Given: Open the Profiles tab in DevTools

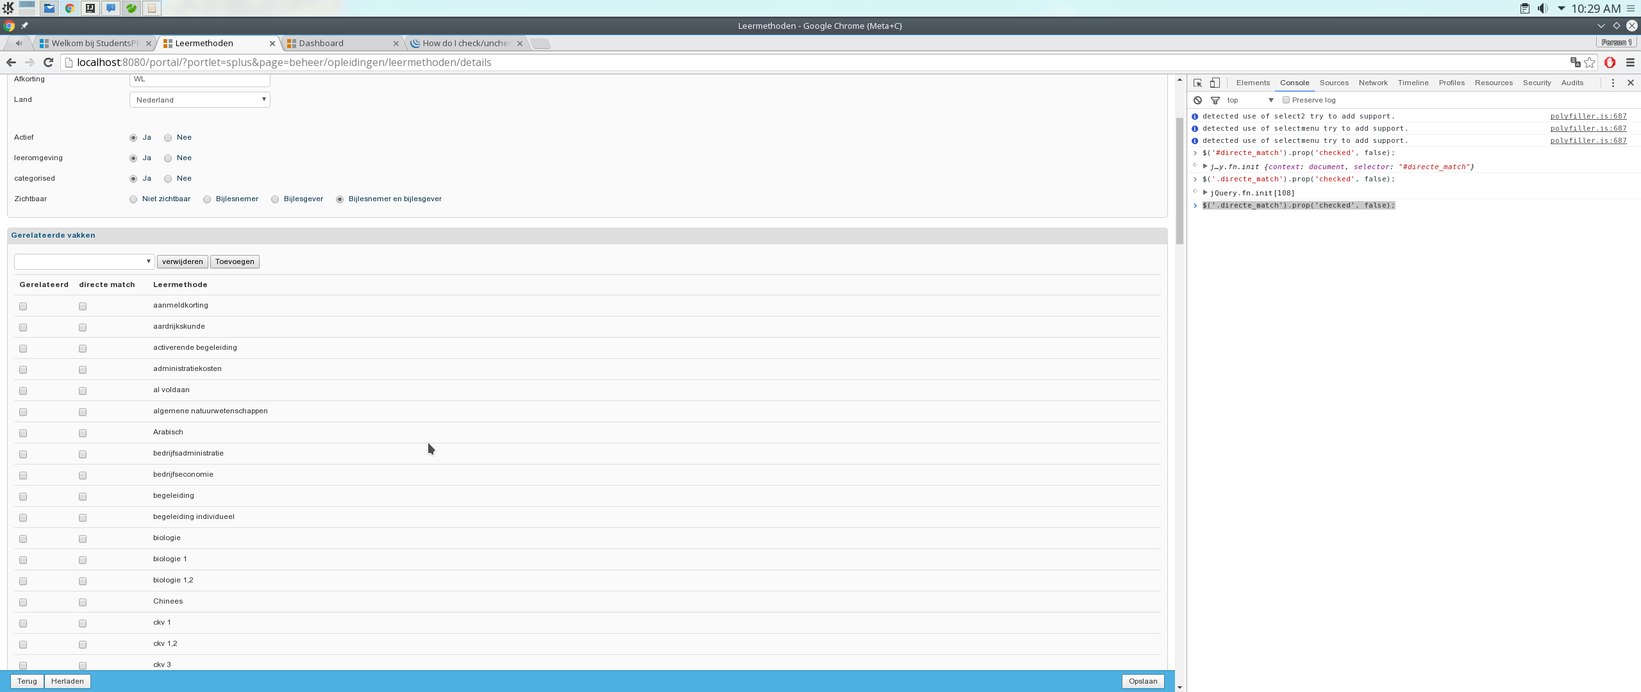Looking at the screenshot, I should point(1451,83).
